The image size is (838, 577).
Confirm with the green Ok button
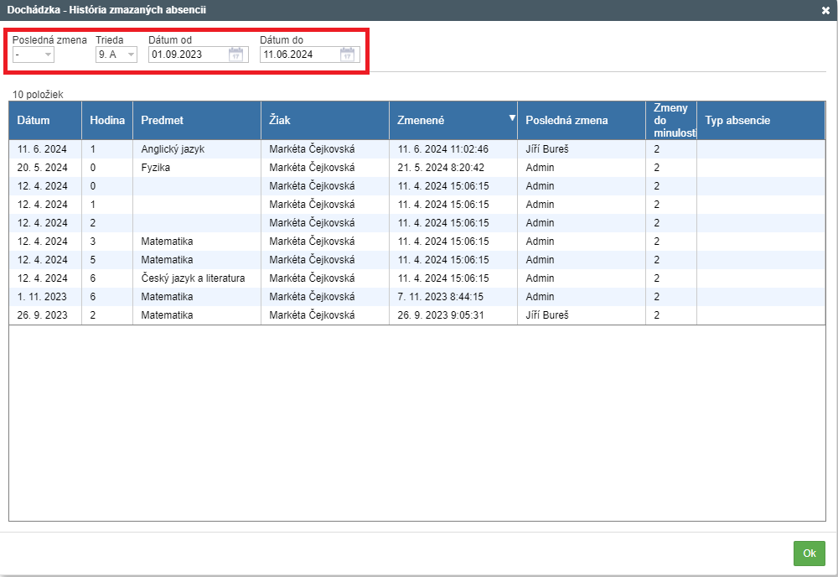[810, 553]
